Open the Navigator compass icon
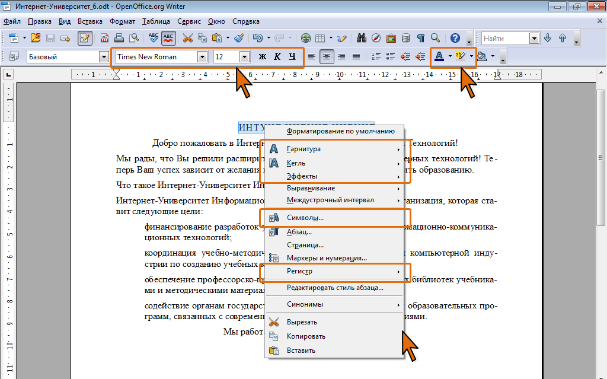 (376, 38)
